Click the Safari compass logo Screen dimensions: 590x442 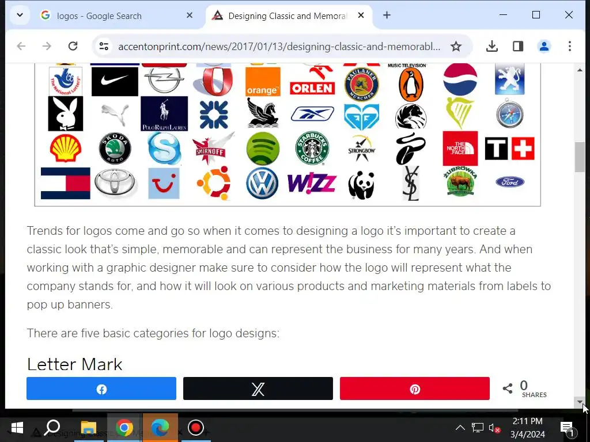509,113
